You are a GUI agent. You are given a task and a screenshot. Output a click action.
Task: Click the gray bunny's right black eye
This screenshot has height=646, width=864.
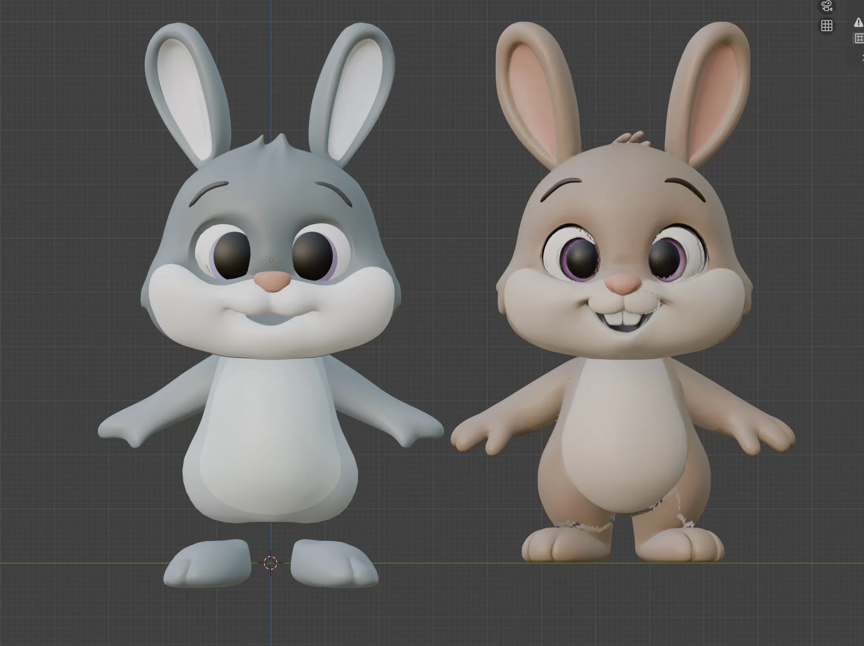pos(313,255)
